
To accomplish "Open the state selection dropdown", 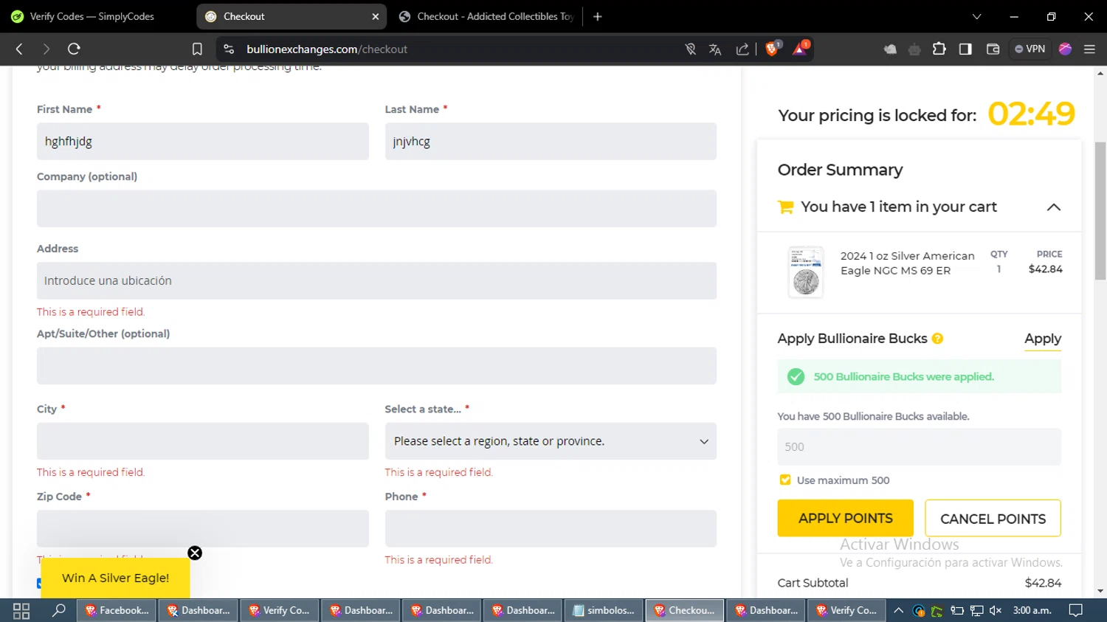I will [551, 441].
